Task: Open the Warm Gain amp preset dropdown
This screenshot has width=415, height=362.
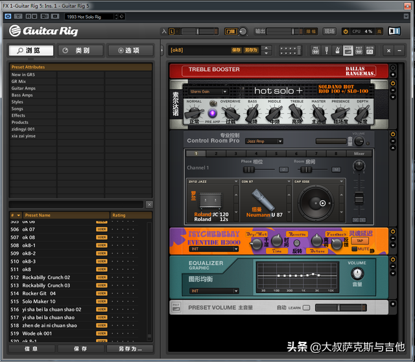Action: (x=209, y=91)
